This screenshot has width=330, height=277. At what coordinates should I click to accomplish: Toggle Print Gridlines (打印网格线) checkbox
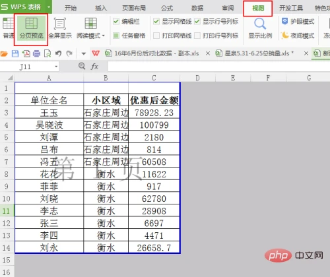(x=156, y=36)
